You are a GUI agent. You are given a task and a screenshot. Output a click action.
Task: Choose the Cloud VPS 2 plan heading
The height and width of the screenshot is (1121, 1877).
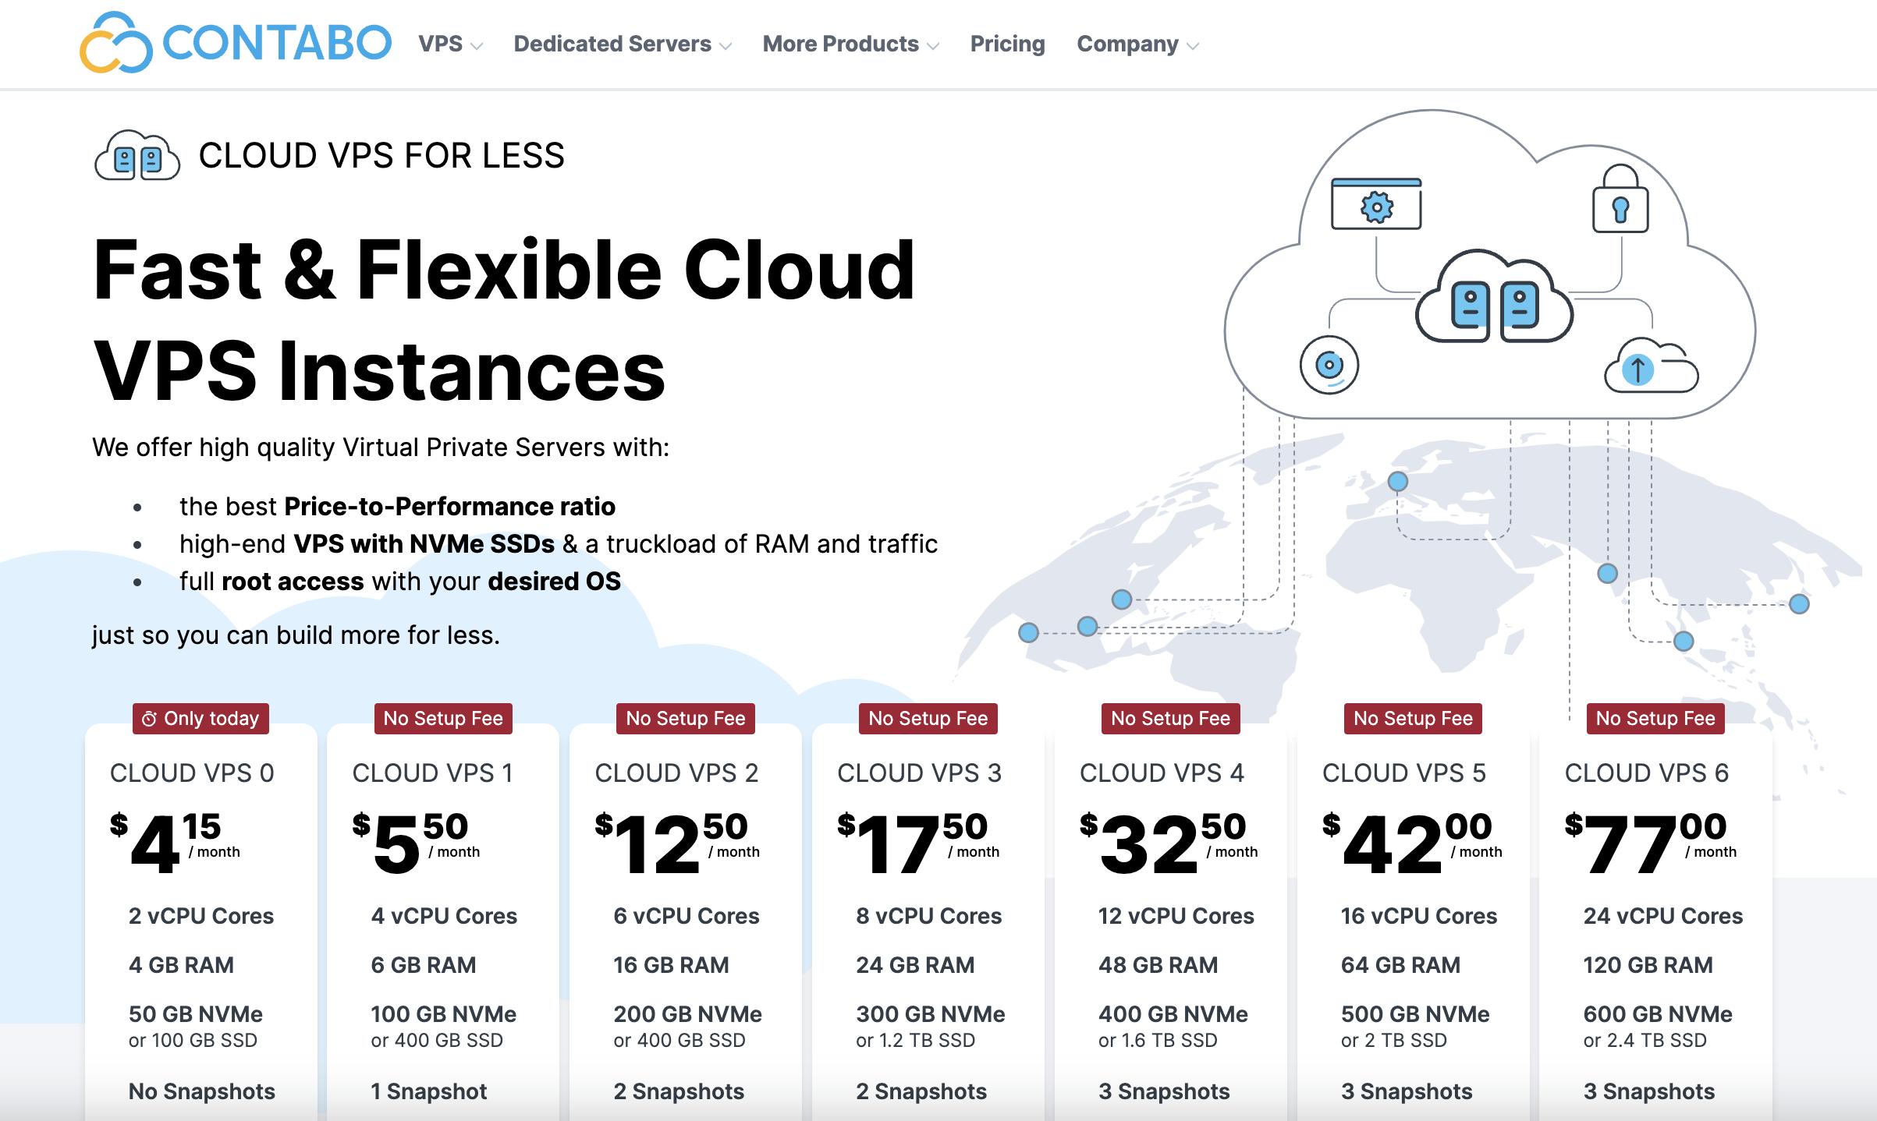pyautogui.click(x=676, y=773)
